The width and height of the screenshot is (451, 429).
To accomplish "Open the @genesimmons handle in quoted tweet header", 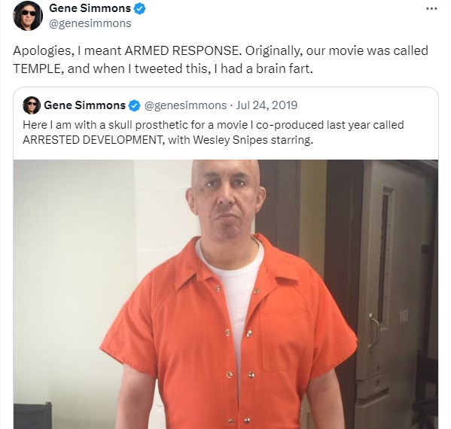I will [x=185, y=105].
